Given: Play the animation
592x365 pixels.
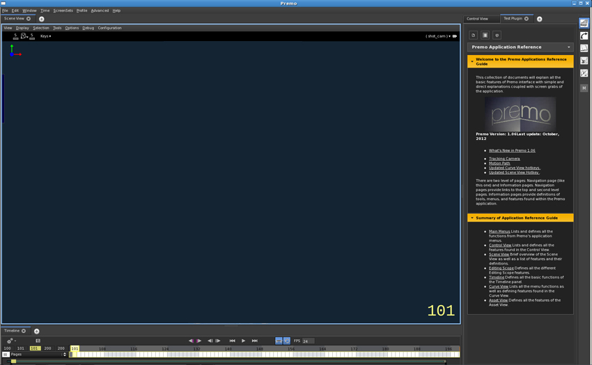Looking at the screenshot, I should (244, 341).
